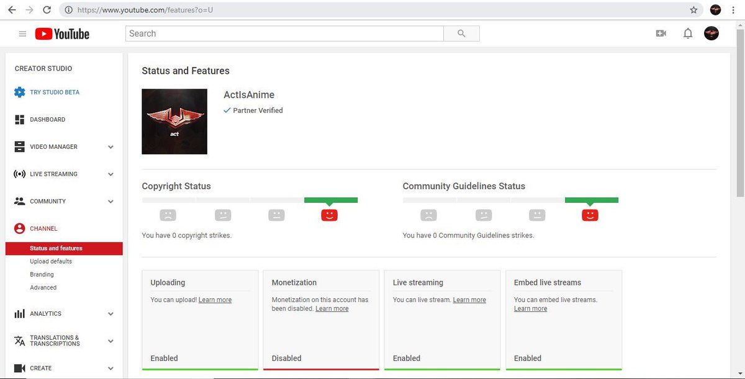Select Status and features submenu item
745x379 pixels.
click(64, 249)
